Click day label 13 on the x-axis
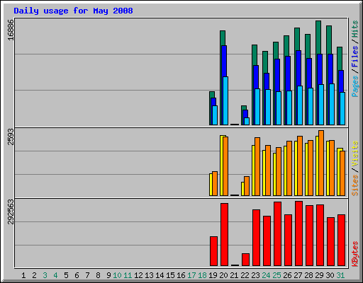The width and height of the screenshot is (363, 283). [149, 275]
